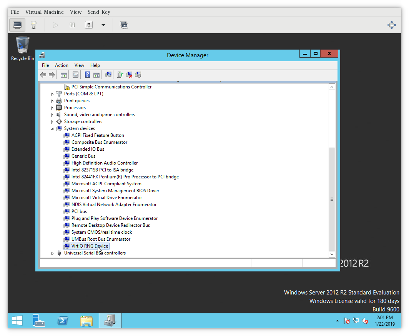409x336 pixels.
Task: Select the VirtIO RNG Device entry
Action: click(90, 246)
